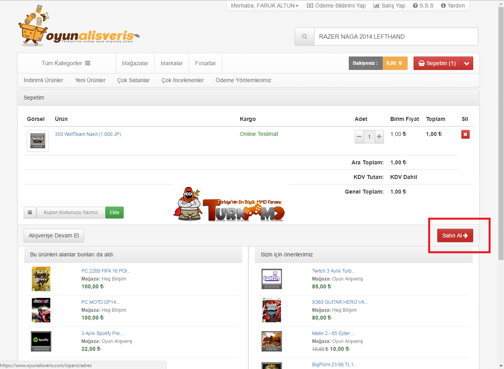Click the Yardım link
Viewport: 504px width, 369px height.
coord(453,6)
